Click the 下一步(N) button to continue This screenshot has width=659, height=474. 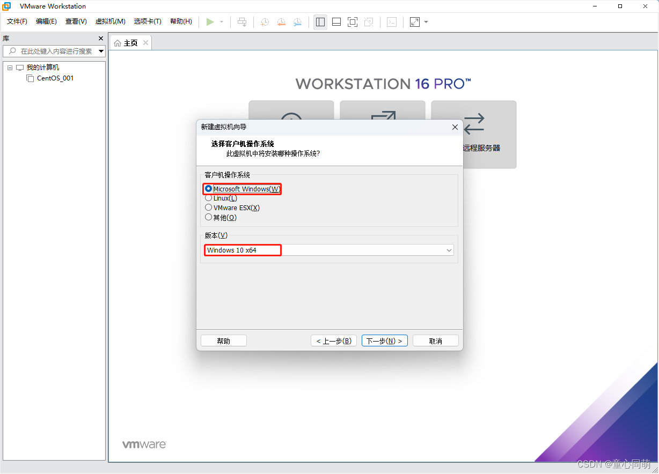pyautogui.click(x=384, y=340)
